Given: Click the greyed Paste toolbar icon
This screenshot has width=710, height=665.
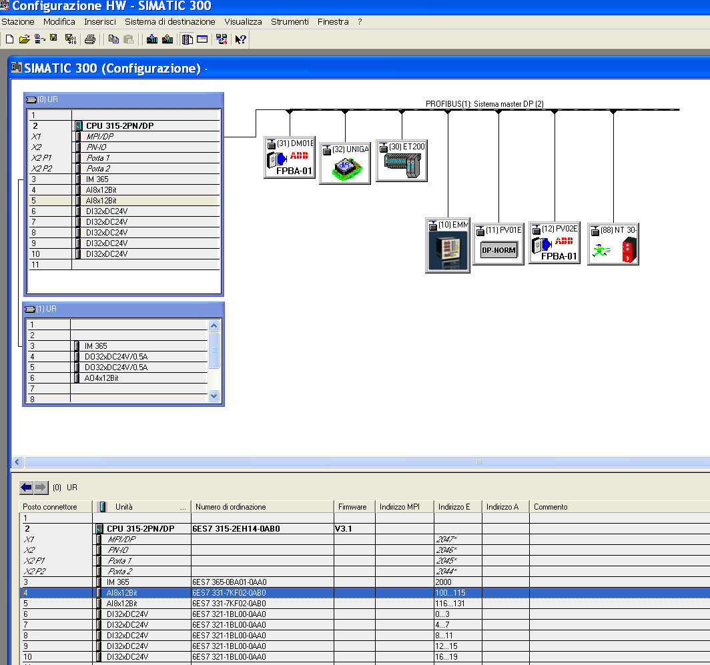Looking at the screenshot, I should click(129, 39).
